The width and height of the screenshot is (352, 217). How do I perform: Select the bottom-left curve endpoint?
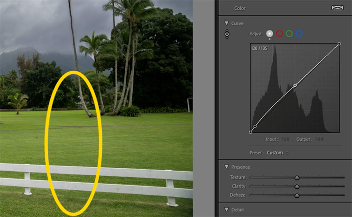point(251,132)
